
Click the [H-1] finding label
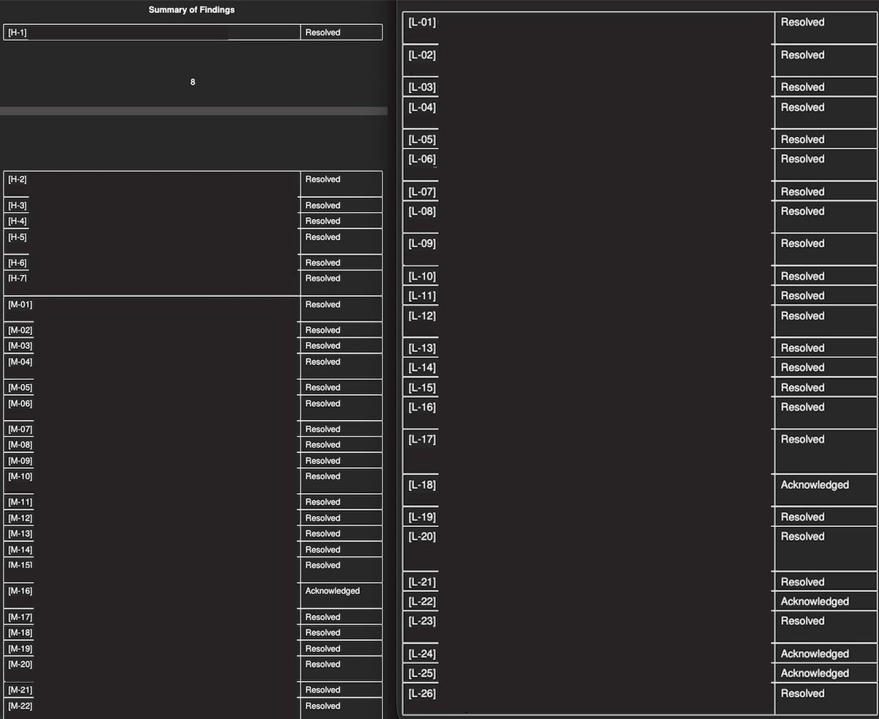point(18,33)
